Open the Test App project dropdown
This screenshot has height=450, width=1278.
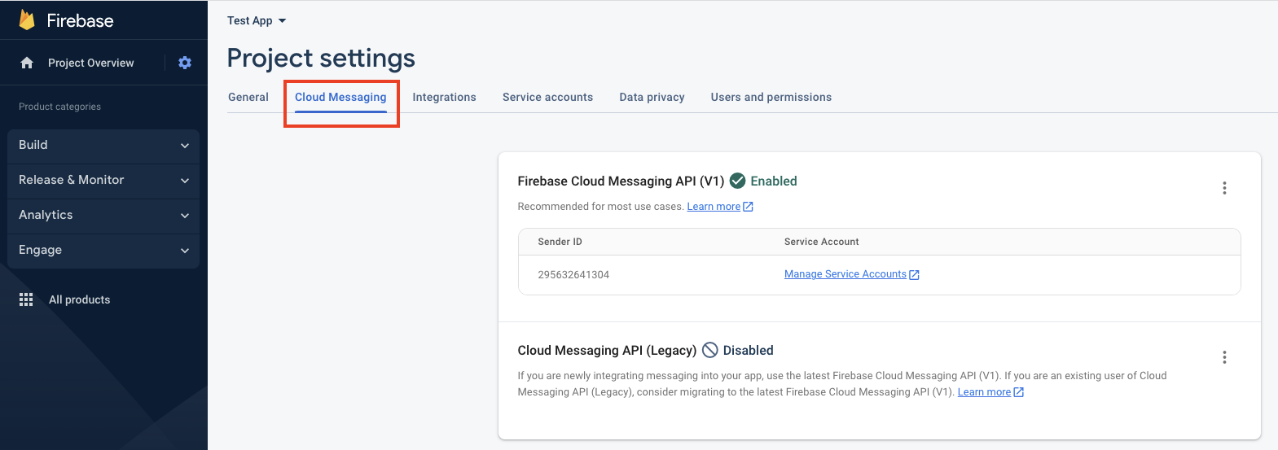[x=257, y=20]
